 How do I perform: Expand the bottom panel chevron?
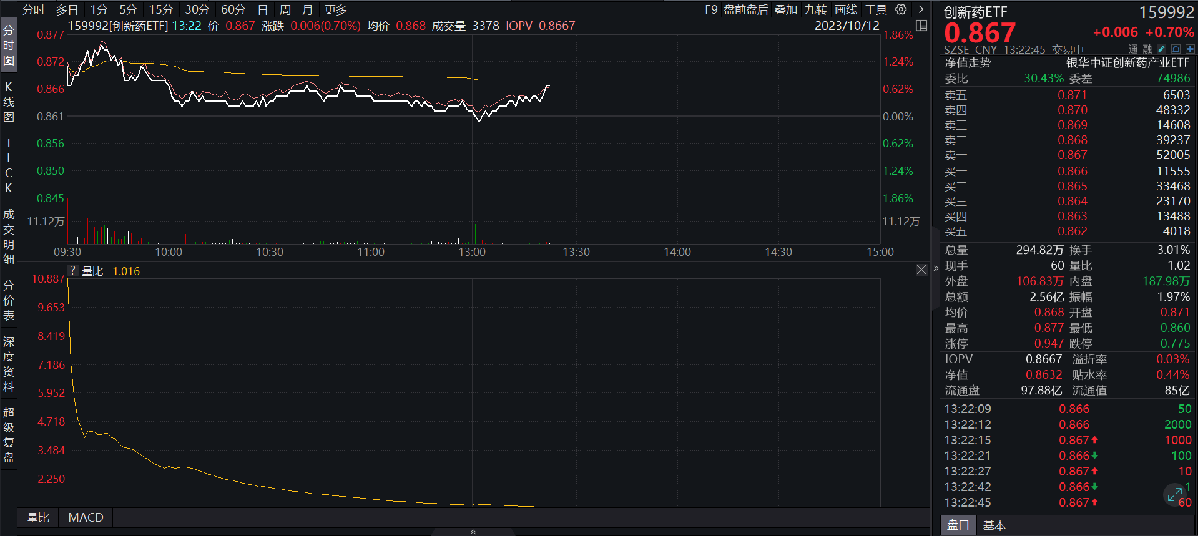click(x=473, y=532)
